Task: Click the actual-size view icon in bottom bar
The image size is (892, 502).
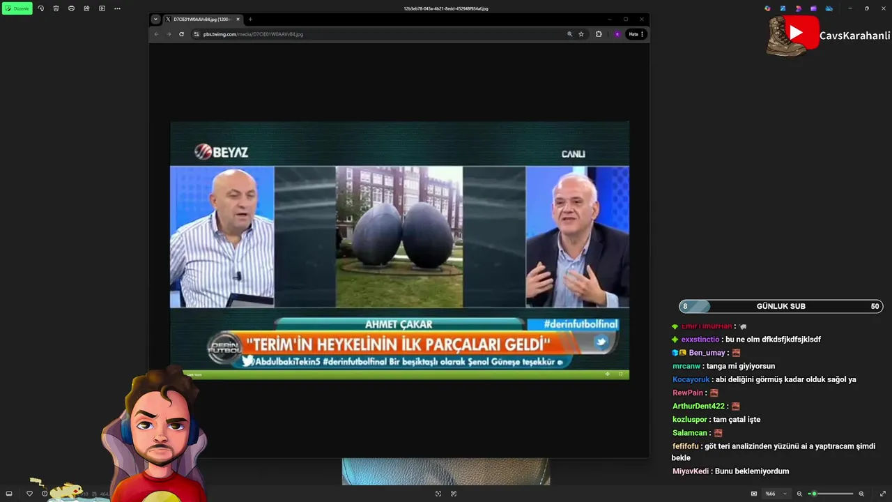Action: 454,494
